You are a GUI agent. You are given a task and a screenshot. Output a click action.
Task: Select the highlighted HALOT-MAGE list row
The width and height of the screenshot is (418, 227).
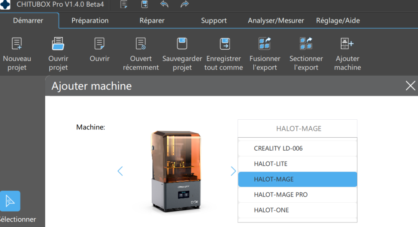tap(298, 179)
